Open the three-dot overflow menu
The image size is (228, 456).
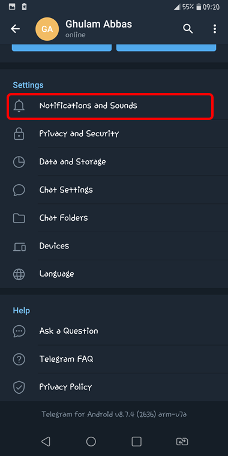click(x=215, y=29)
